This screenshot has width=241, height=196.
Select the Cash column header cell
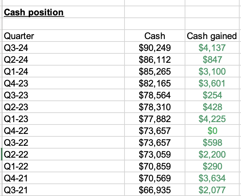(154, 36)
